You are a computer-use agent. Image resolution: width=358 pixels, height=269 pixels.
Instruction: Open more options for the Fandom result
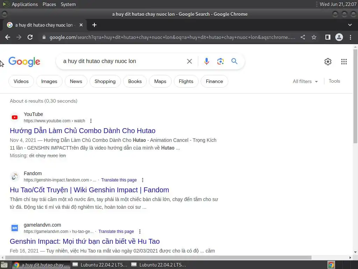pyautogui.click(x=143, y=180)
